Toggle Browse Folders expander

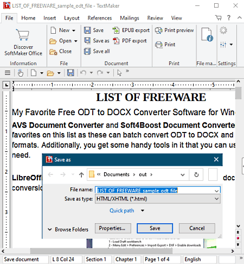pos(68,229)
